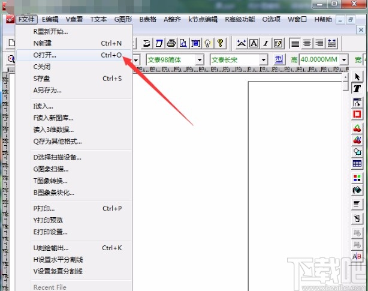This screenshot has height=291, width=368.
Task: Select the node edit tool in side toolbar
Action: click(x=357, y=103)
